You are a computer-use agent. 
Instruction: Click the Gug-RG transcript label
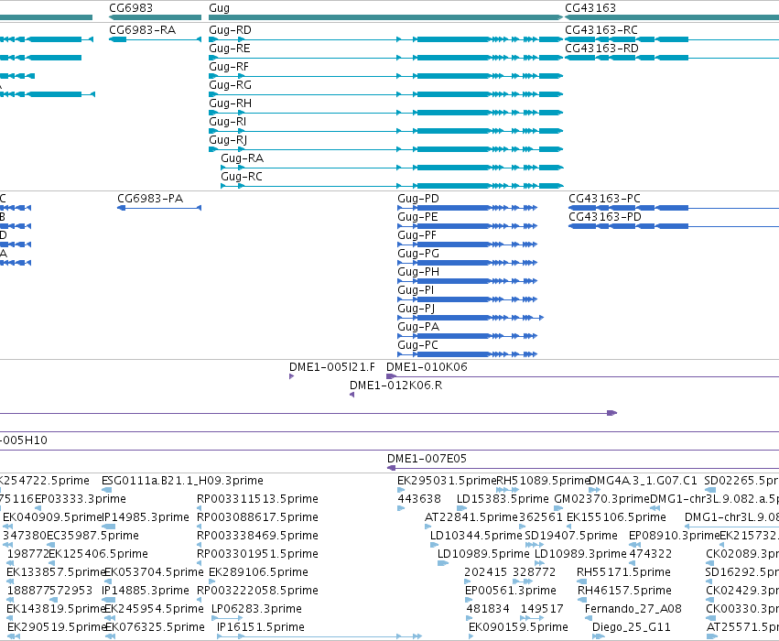coord(230,85)
